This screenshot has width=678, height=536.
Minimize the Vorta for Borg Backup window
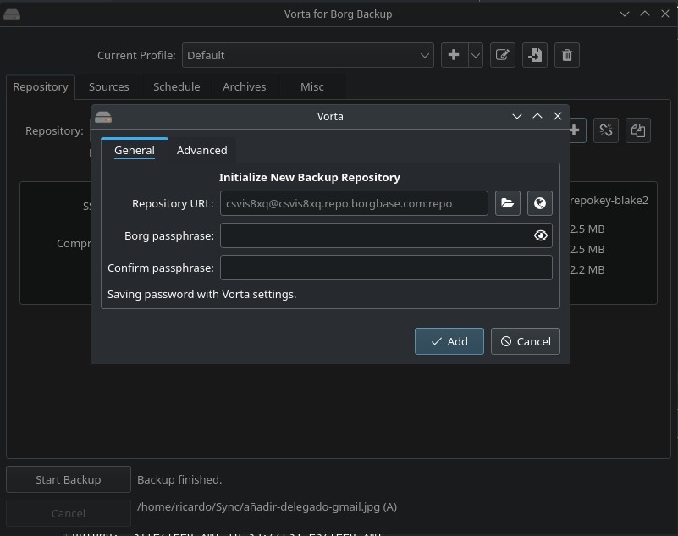(x=625, y=14)
